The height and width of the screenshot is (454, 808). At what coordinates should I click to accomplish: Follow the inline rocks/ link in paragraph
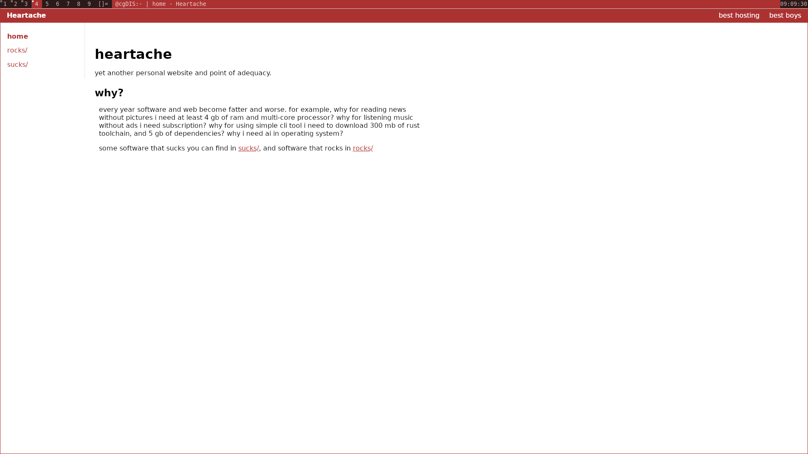362,148
